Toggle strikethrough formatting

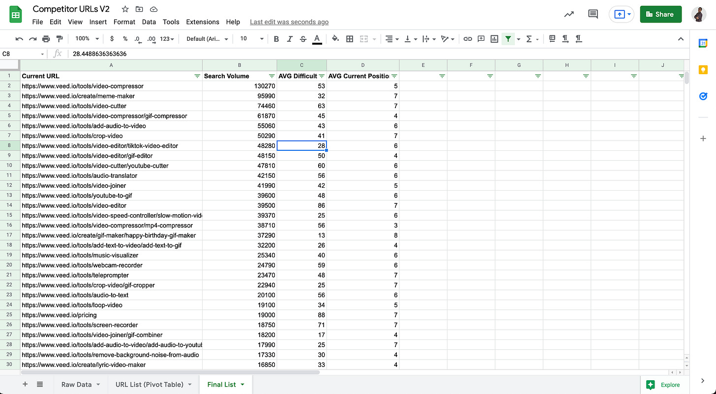pos(303,39)
